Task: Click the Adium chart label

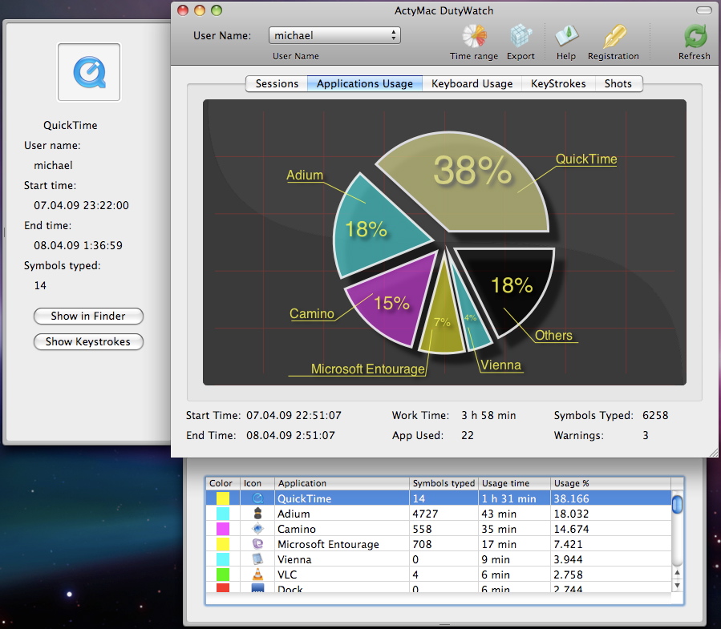Action: [x=305, y=175]
